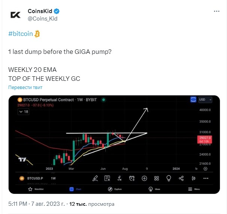The image size is (227, 214).
Task: Share the chart using share icon
Action: click(x=181, y=178)
